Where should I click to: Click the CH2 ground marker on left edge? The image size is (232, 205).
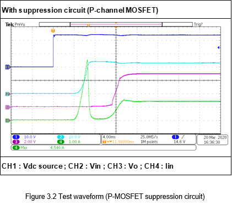tap(8, 94)
